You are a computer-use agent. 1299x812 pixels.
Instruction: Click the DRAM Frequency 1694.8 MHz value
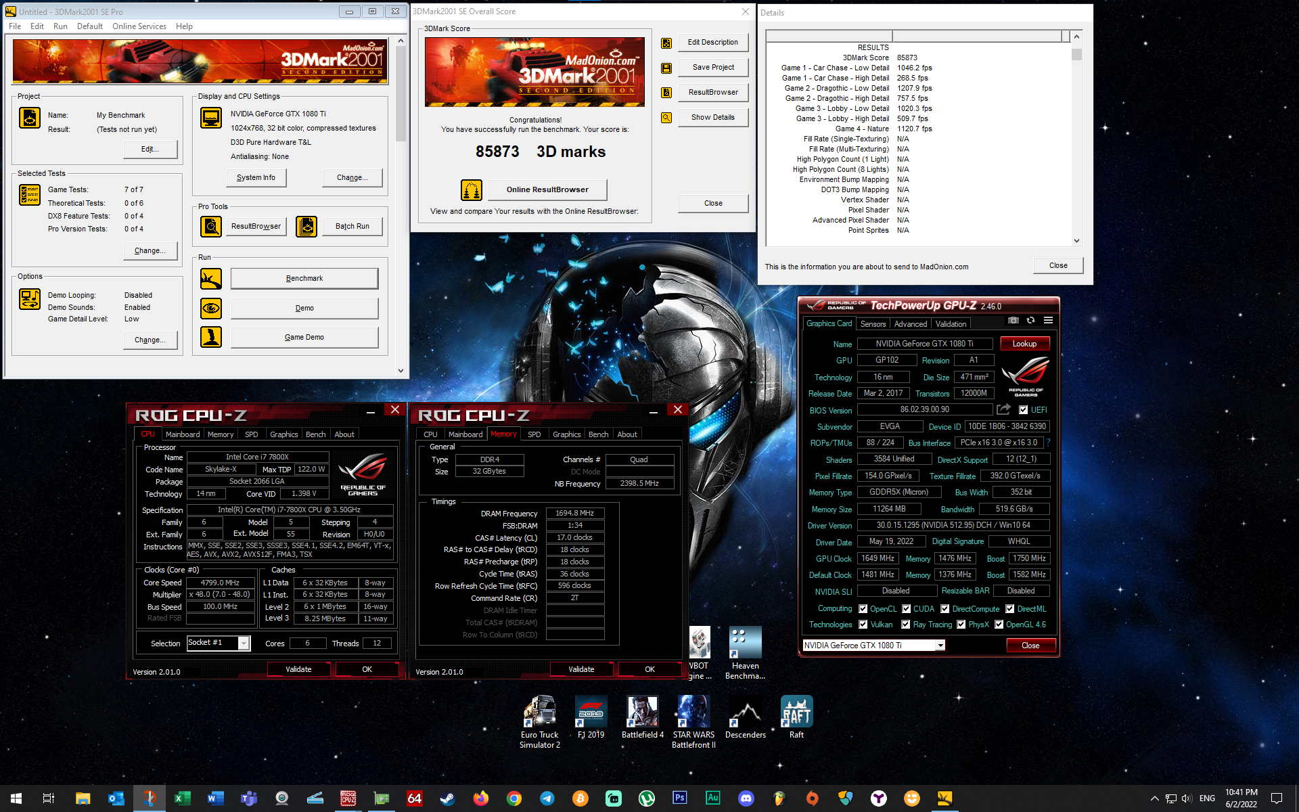[x=574, y=514]
